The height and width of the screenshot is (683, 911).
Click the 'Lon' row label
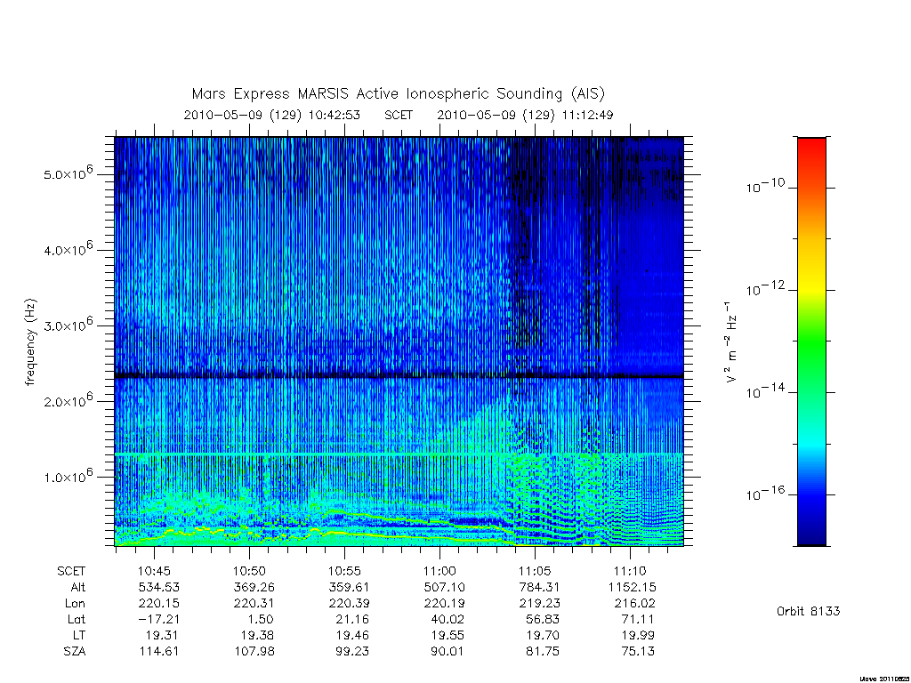[75, 604]
